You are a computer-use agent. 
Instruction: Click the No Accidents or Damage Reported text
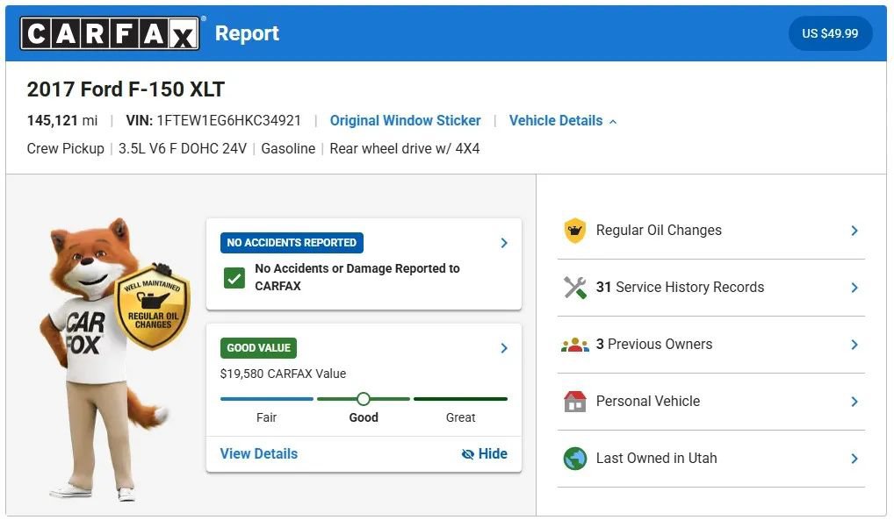(x=357, y=277)
